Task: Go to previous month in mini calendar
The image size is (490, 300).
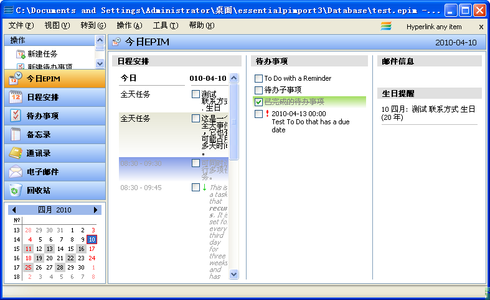Action: (x=14, y=210)
